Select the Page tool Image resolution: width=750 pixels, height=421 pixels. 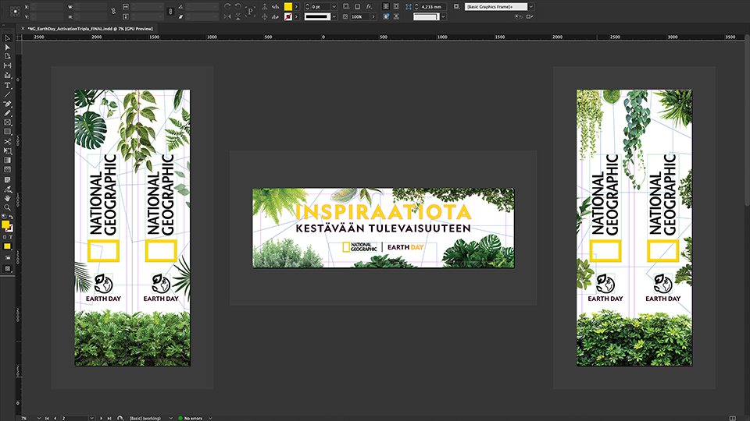click(7, 56)
